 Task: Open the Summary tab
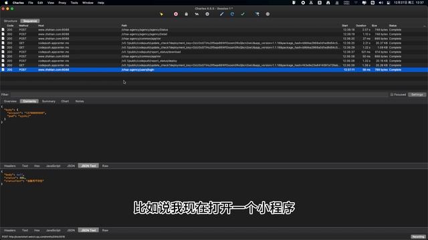(x=49, y=101)
